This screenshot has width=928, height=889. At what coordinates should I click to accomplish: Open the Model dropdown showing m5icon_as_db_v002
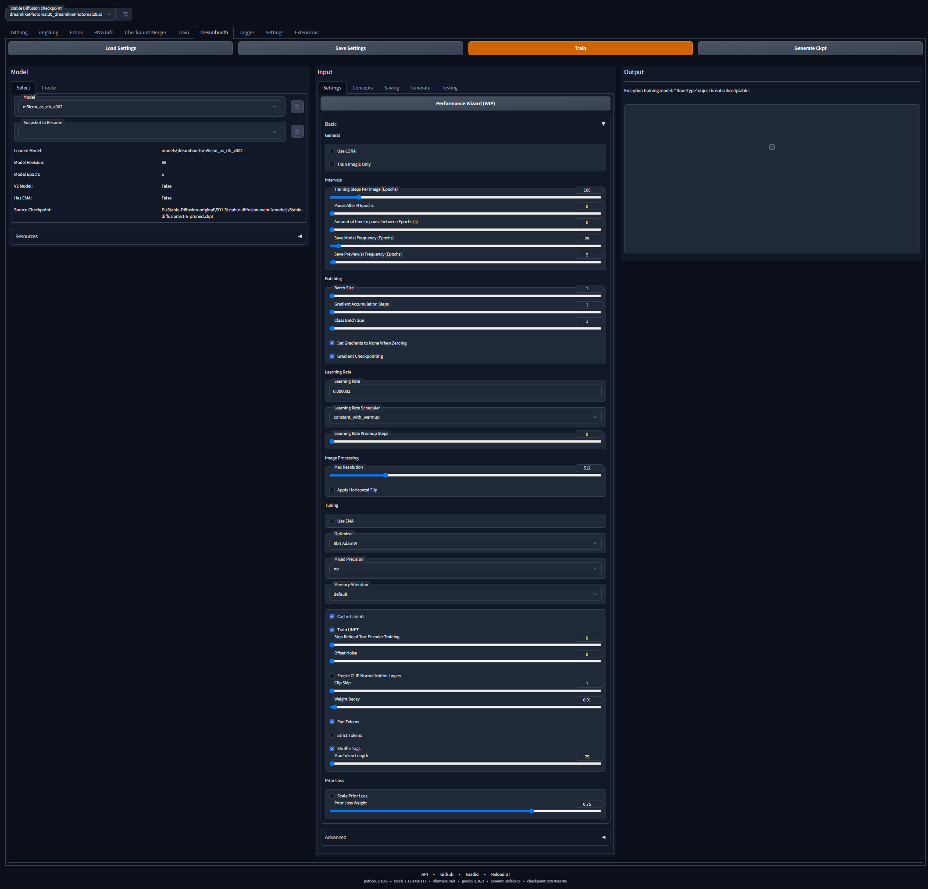coord(149,107)
